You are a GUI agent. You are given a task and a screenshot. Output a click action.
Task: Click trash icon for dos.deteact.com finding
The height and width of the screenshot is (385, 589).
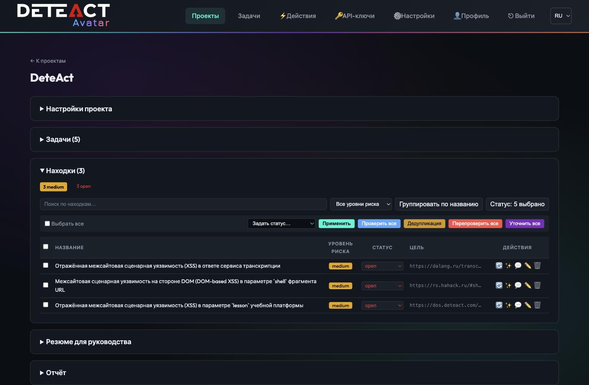(x=537, y=305)
